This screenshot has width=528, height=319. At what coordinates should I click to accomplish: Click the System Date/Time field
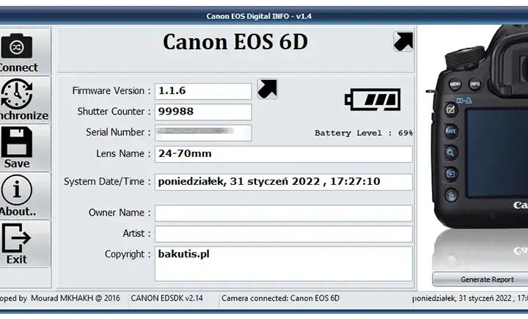(x=284, y=182)
